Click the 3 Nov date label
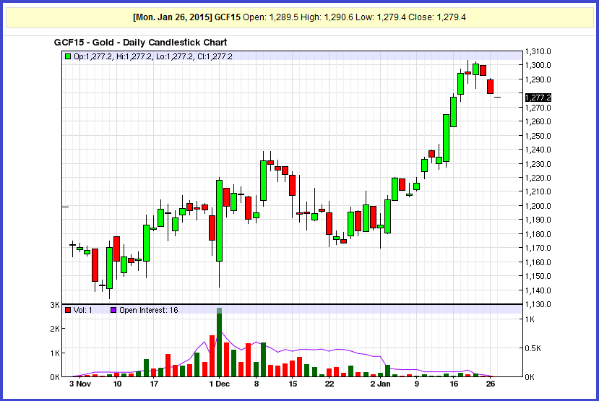The height and width of the screenshot is (401, 599). point(80,384)
